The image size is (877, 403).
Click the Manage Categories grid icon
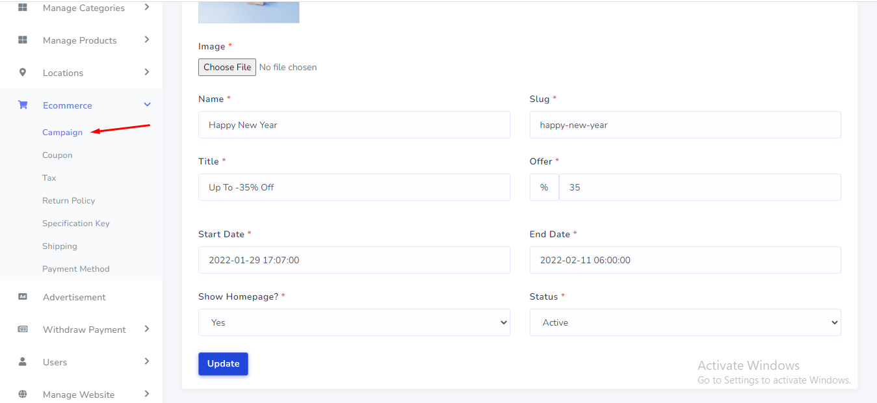pyautogui.click(x=23, y=8)
